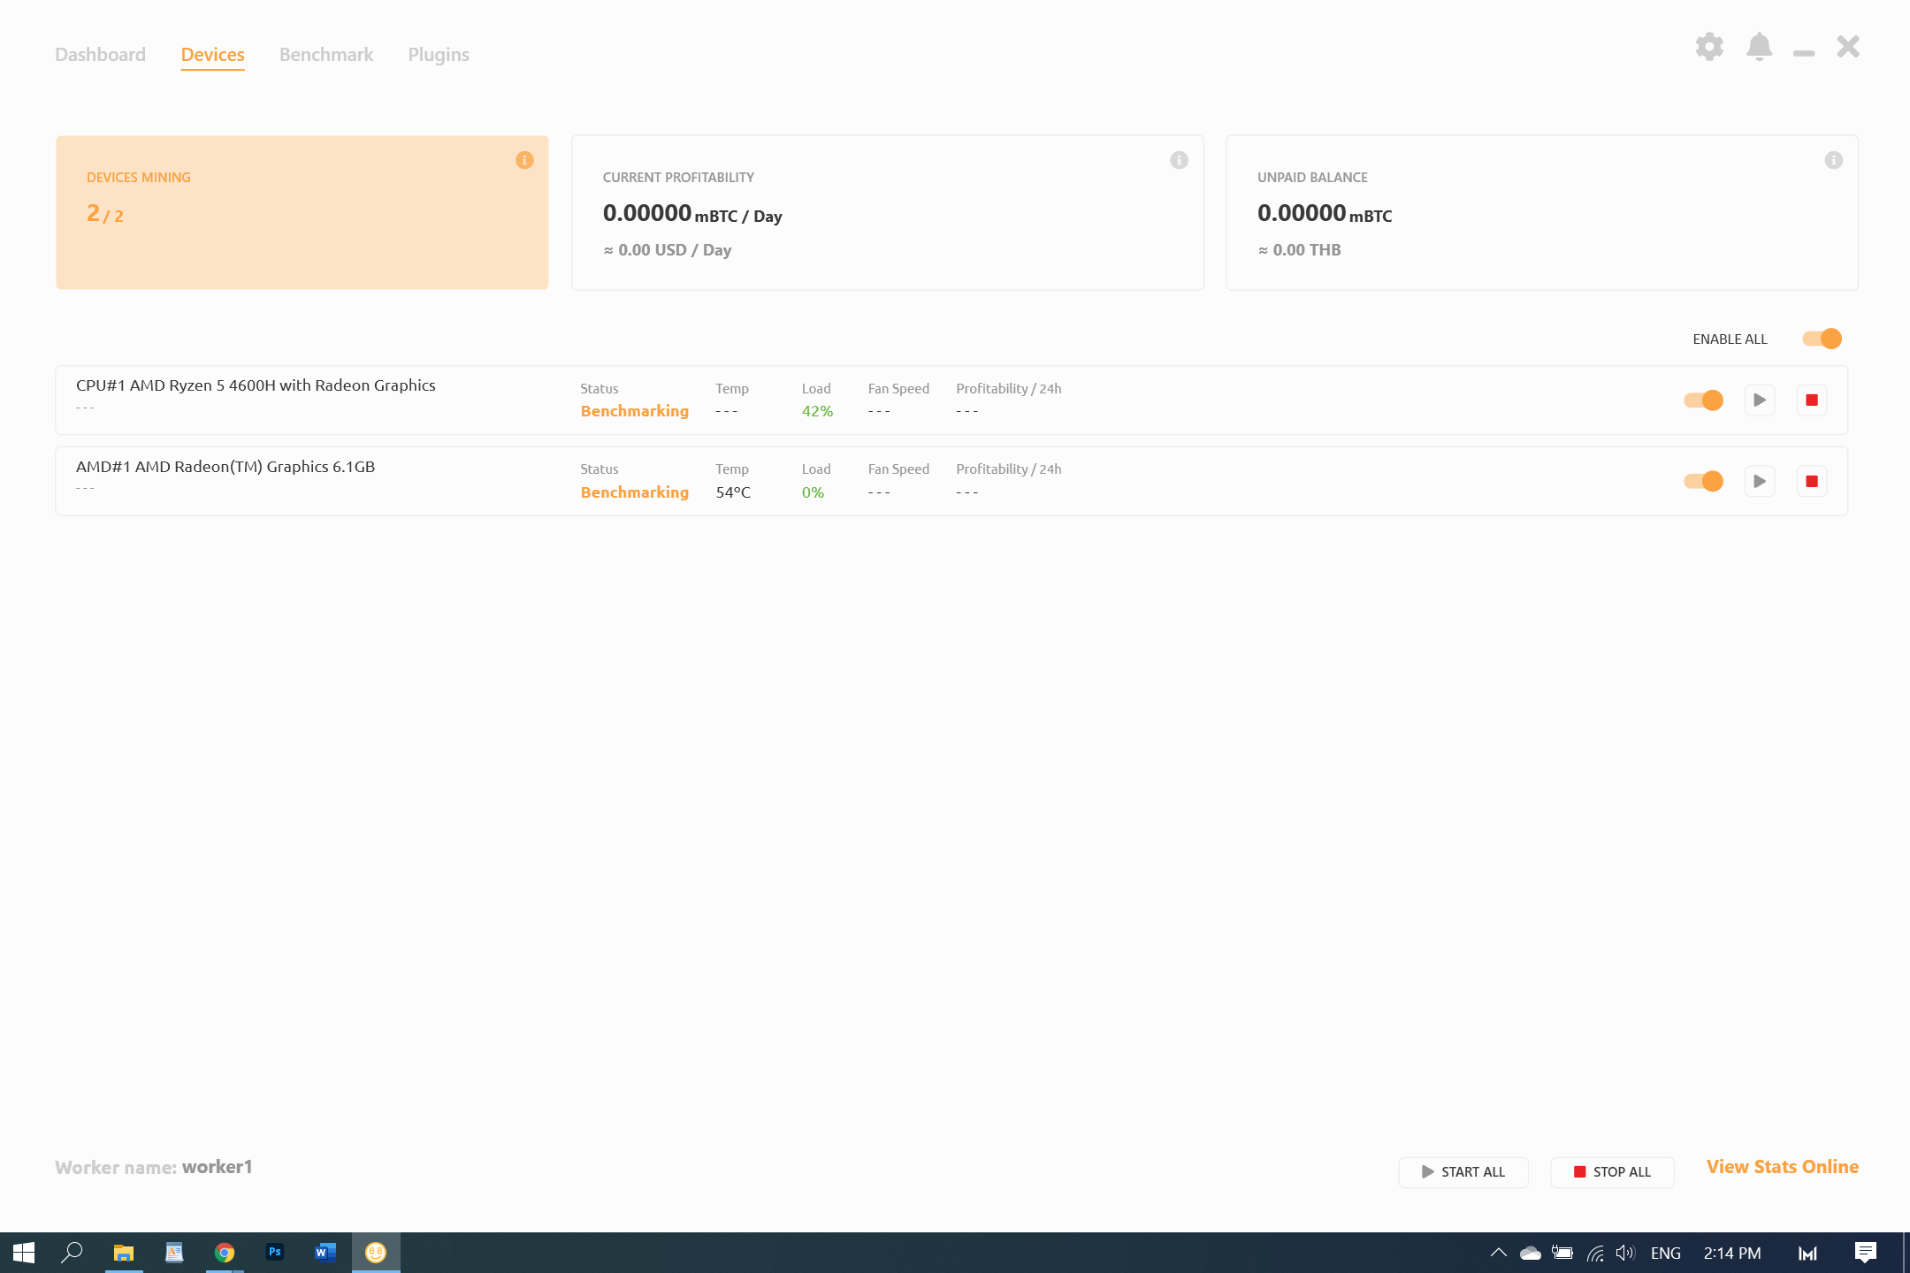The width and height of the screenshot is (1910, 1273).
Task: Open Photoshop from taskbar
Action: coord(275,1253)
